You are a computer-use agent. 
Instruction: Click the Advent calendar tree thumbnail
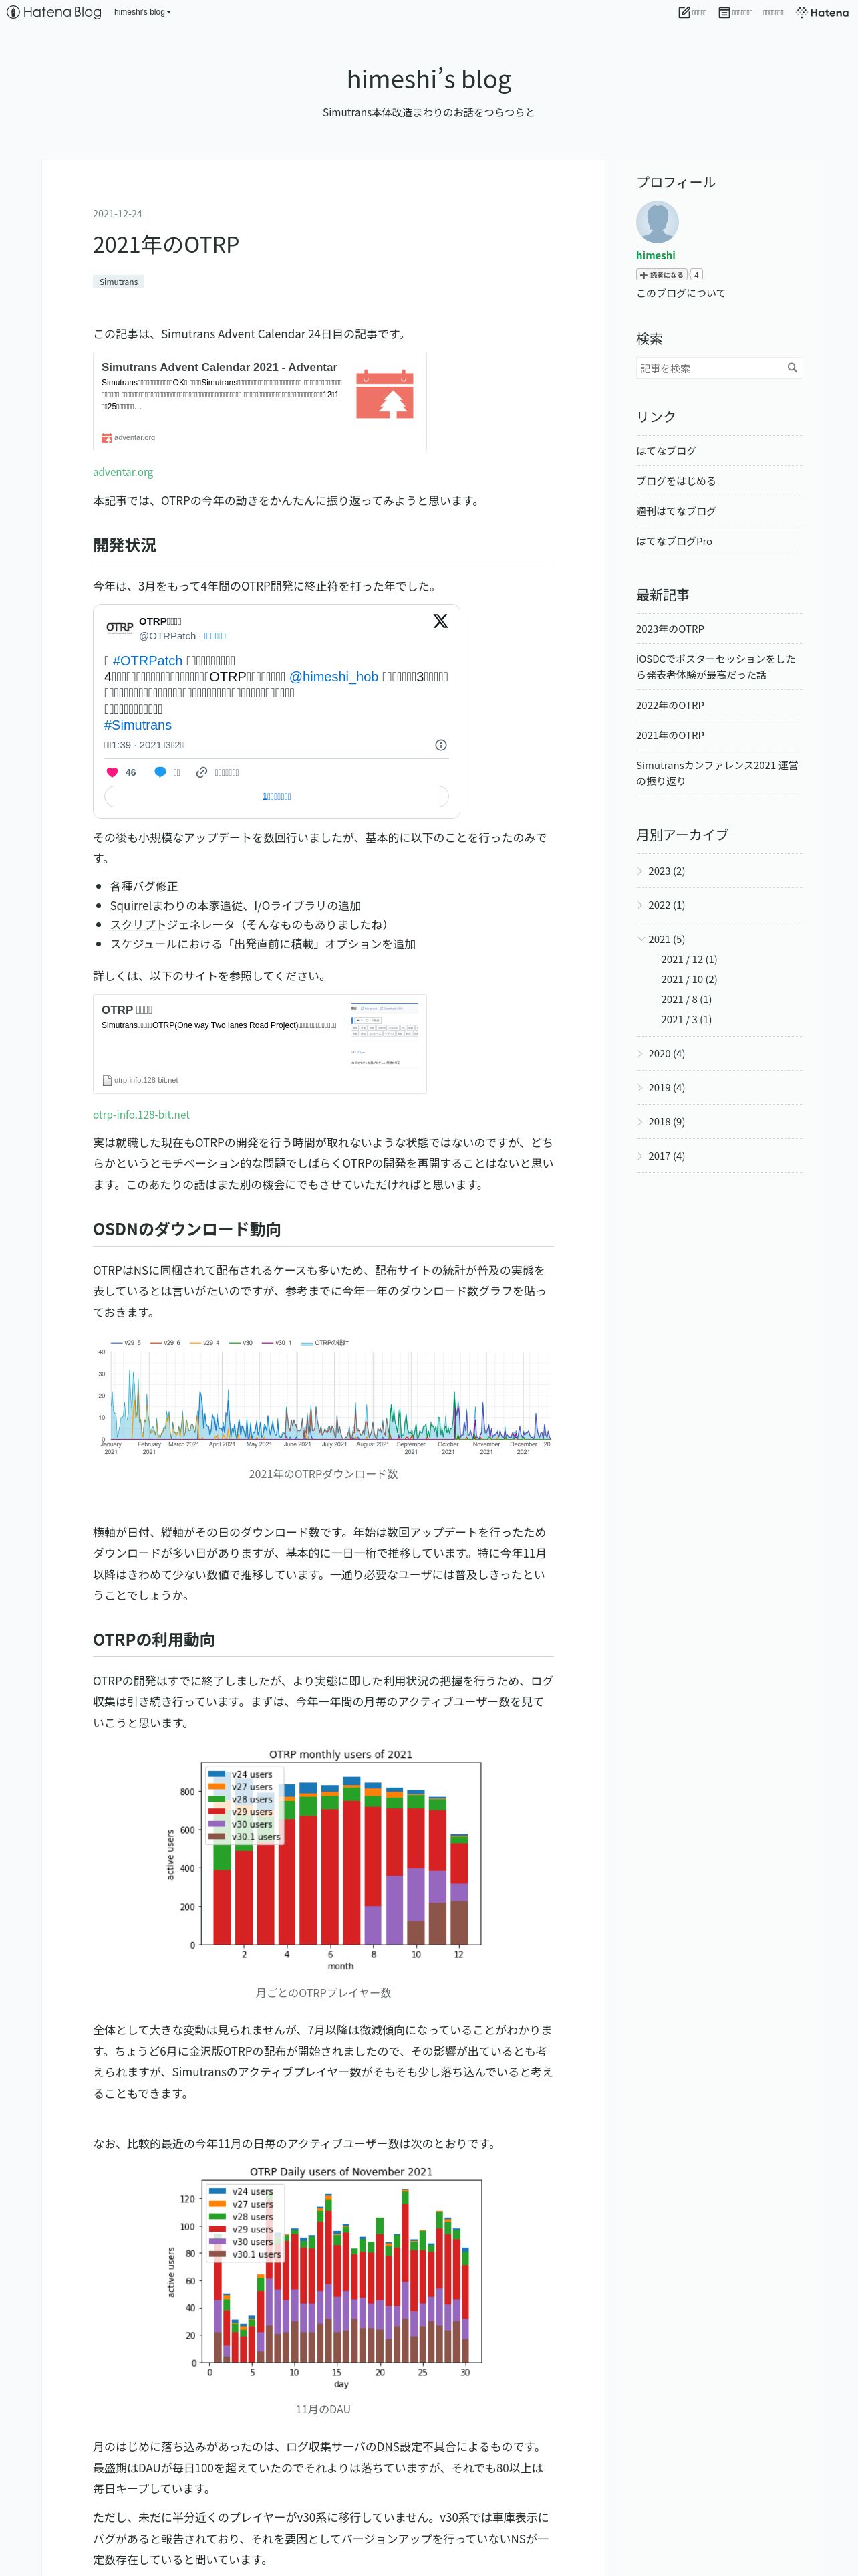384,393
